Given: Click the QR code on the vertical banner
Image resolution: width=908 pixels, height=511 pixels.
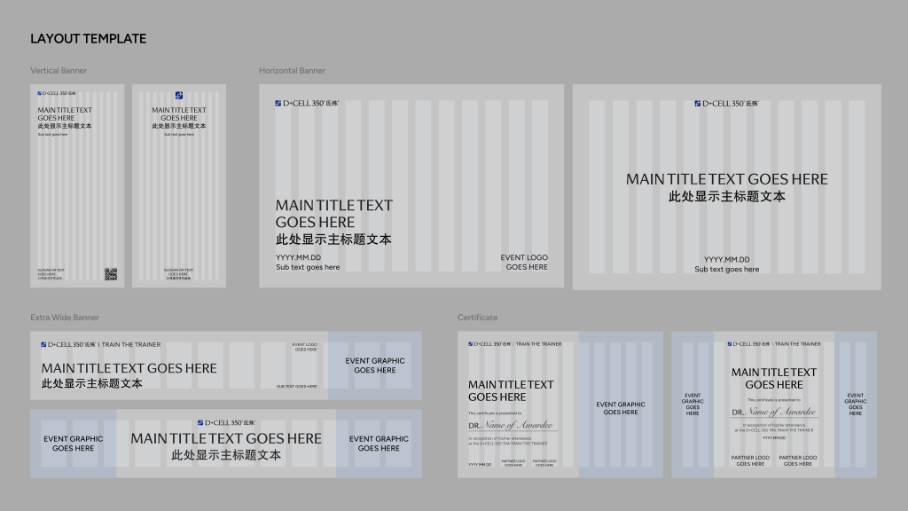Looking at the screenshot, I should (x=111, y=274).
